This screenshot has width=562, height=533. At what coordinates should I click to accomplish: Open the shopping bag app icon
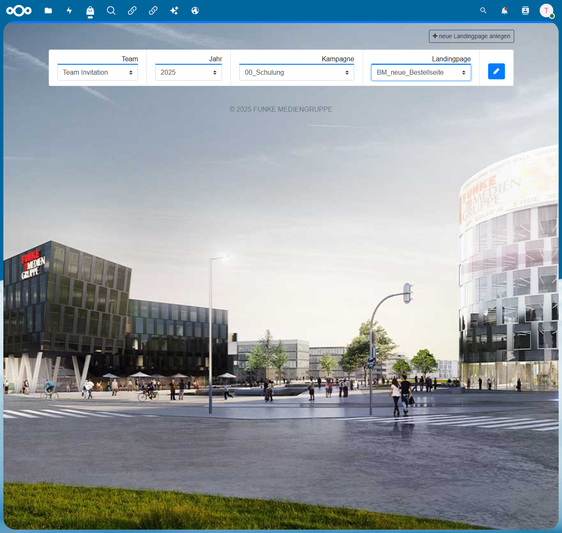click(90, 10)
